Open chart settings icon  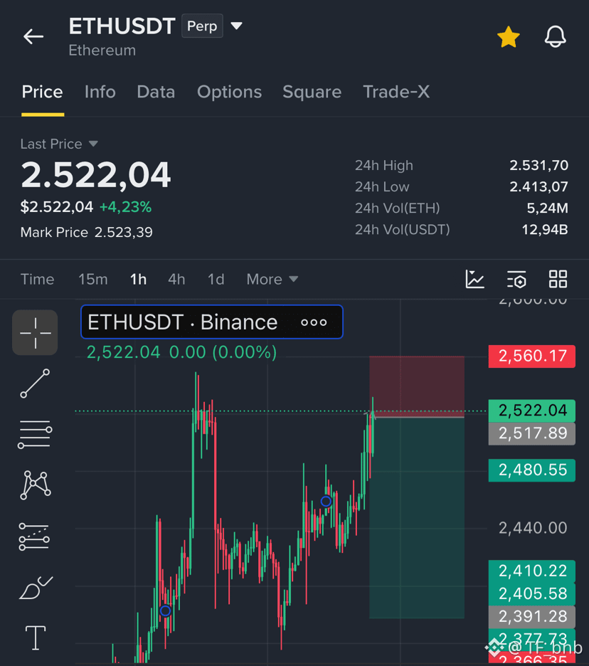[x=516, y=280]
